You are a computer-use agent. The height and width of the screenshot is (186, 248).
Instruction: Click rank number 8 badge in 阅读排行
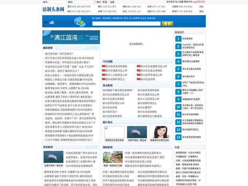pos(178,92)
